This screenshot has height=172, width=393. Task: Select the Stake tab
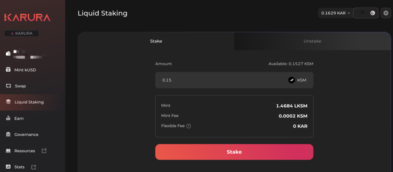156,41
